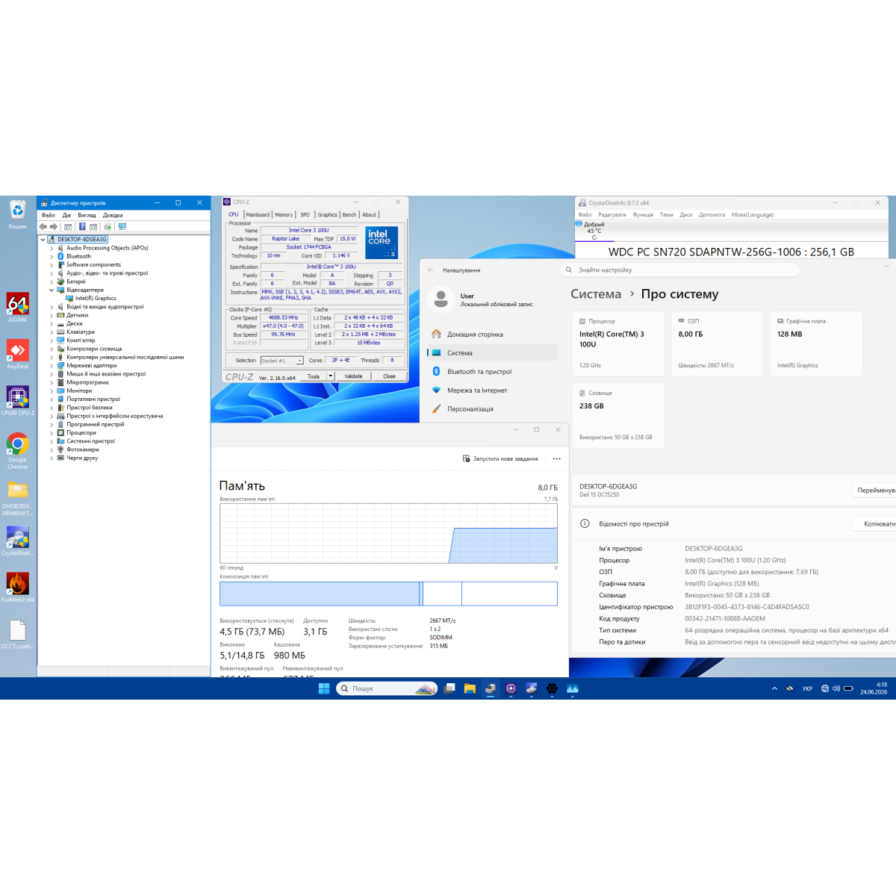Expand Диски node in Device Manager
The height and width of the screenshot is (896, 896).
(x=52, y=323)
